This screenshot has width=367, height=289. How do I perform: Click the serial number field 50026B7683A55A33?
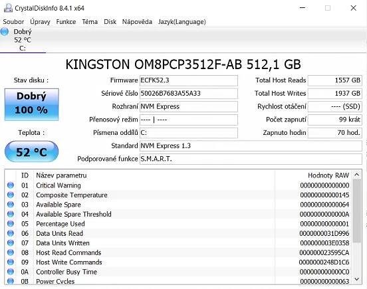click(189, 94)
